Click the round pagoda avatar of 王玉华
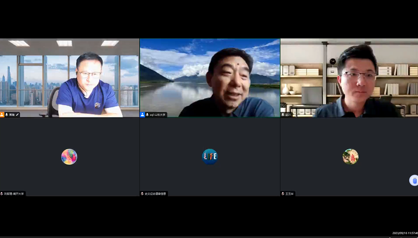Viewport: 418px width, 238px height. point(350,157)
